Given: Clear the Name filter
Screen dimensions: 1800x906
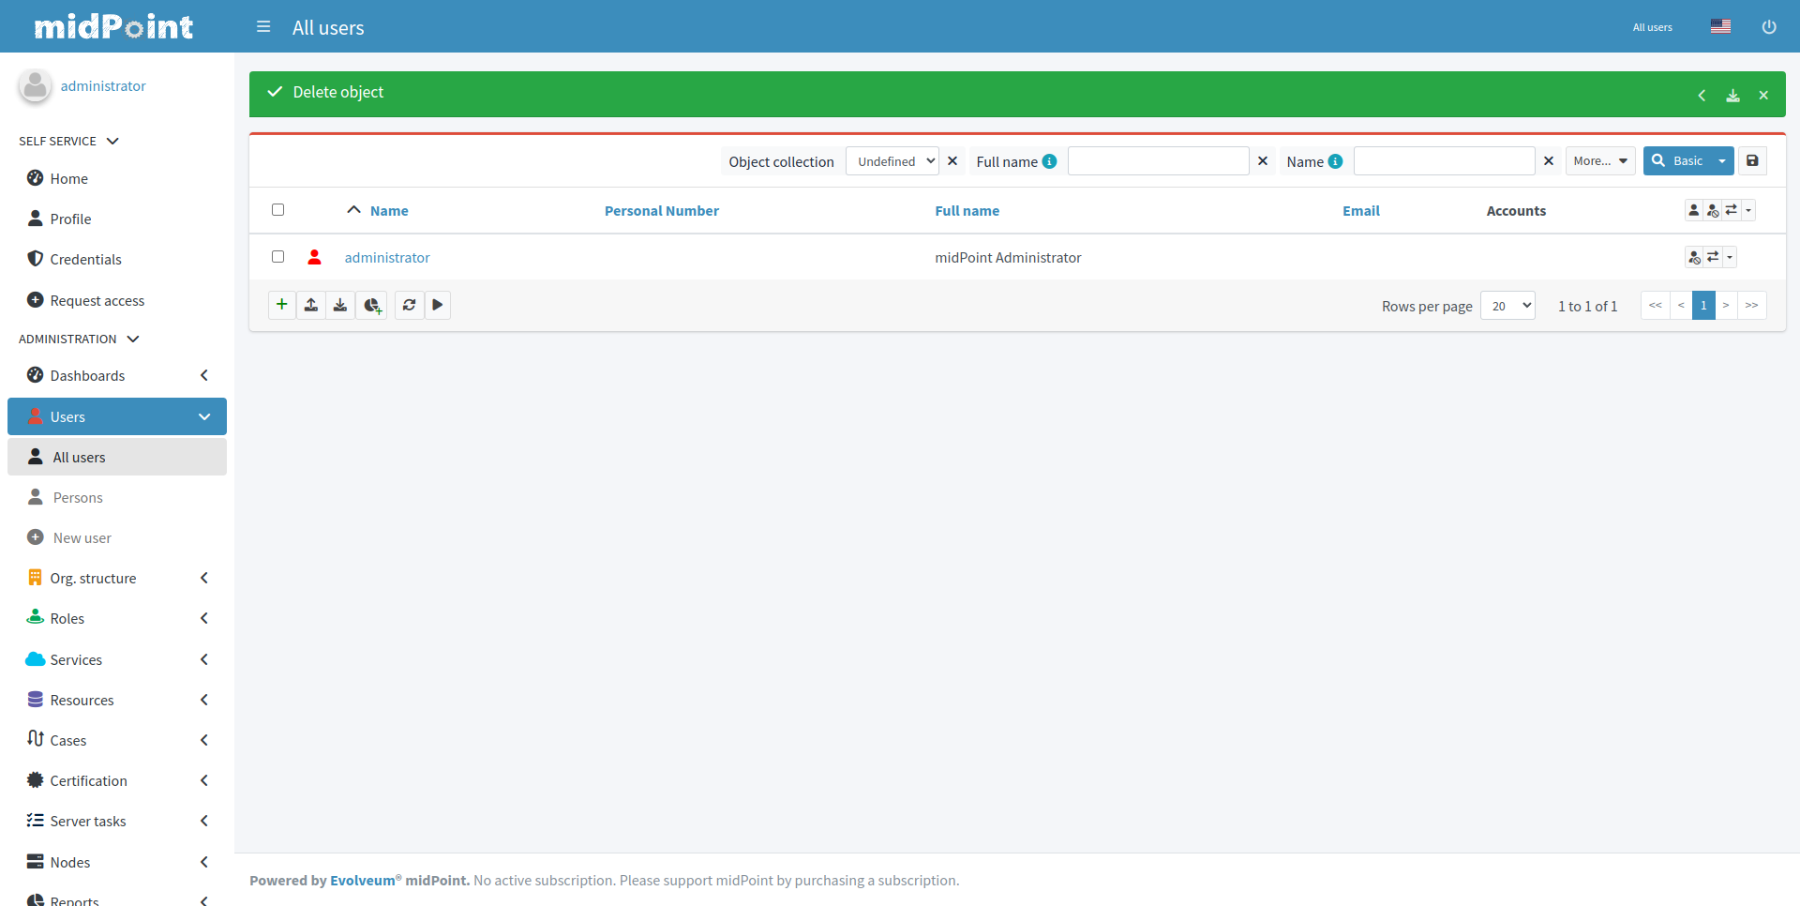Looking at the screenshot, I should click(1549, 161).
